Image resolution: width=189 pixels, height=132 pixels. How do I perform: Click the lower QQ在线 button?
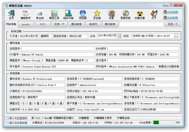[171, 18]
